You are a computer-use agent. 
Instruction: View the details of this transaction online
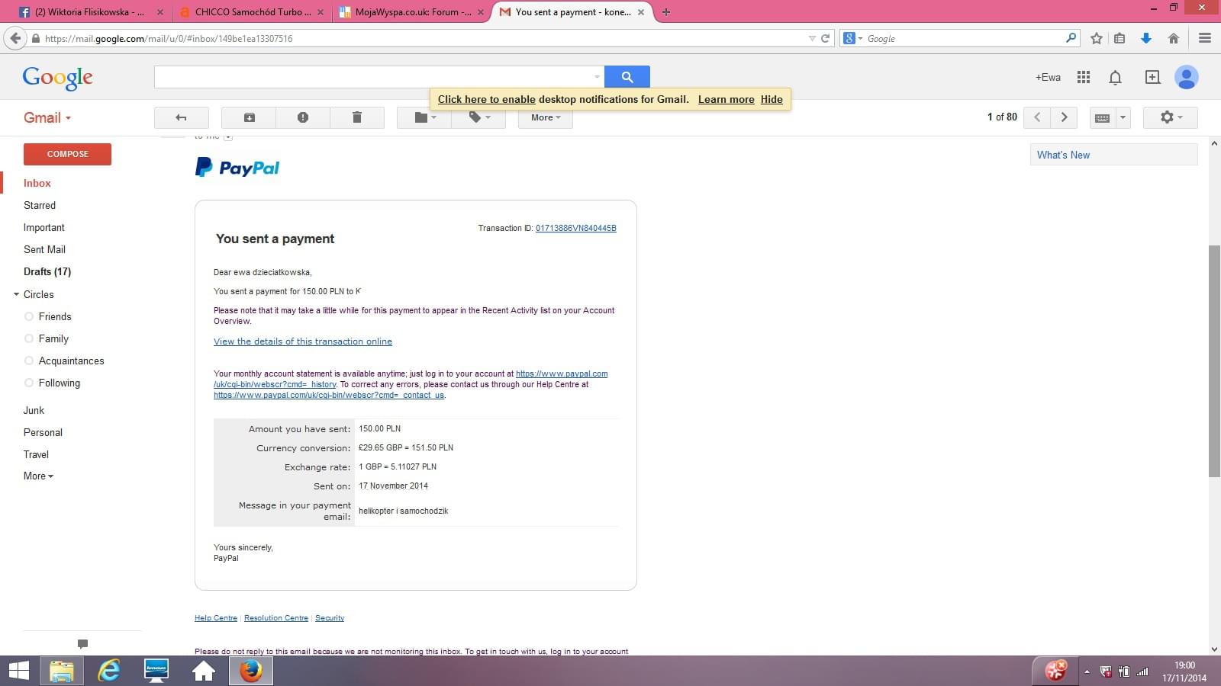point(303,341)
